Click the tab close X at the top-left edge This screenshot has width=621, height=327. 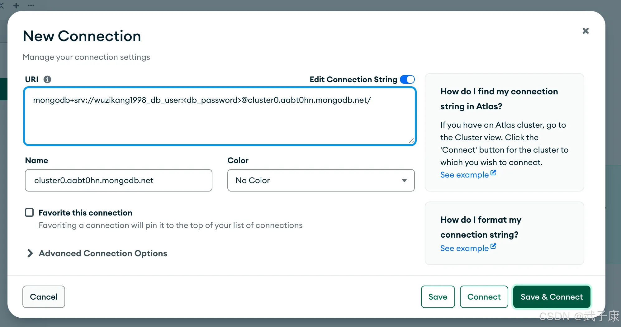2,5
